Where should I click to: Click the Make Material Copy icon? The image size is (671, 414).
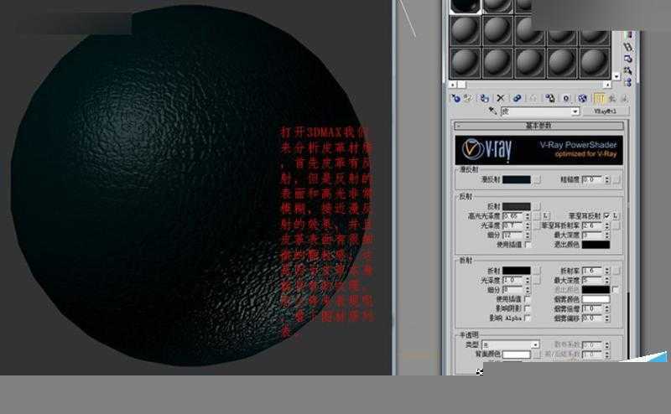tap(517, 99)
